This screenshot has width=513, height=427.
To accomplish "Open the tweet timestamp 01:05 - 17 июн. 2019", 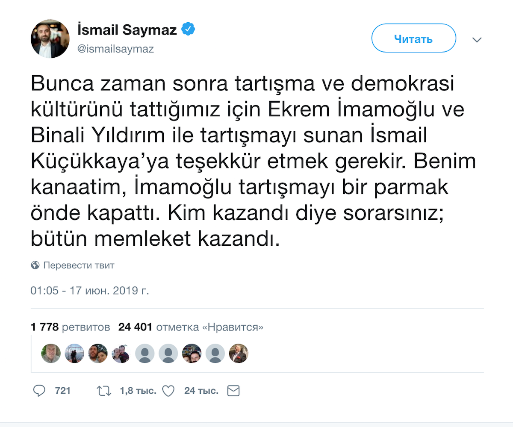I will click(89, 291).
